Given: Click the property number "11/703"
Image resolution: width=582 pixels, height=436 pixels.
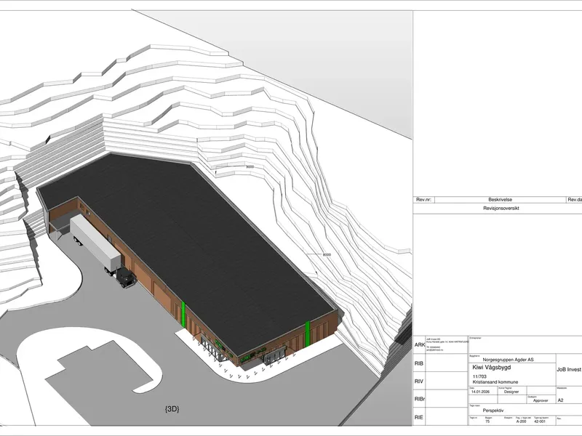Looking at the screenshot, I should pyautogui.click(x=479, y=376).
